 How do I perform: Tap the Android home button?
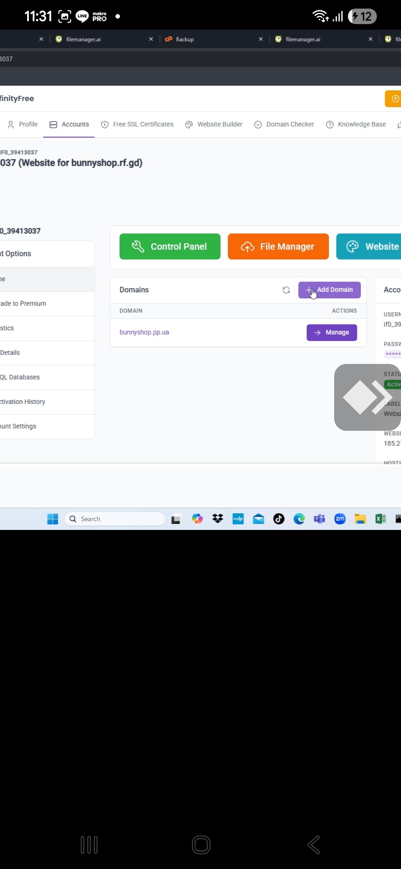pyautogui.click(x=201, y=845)
